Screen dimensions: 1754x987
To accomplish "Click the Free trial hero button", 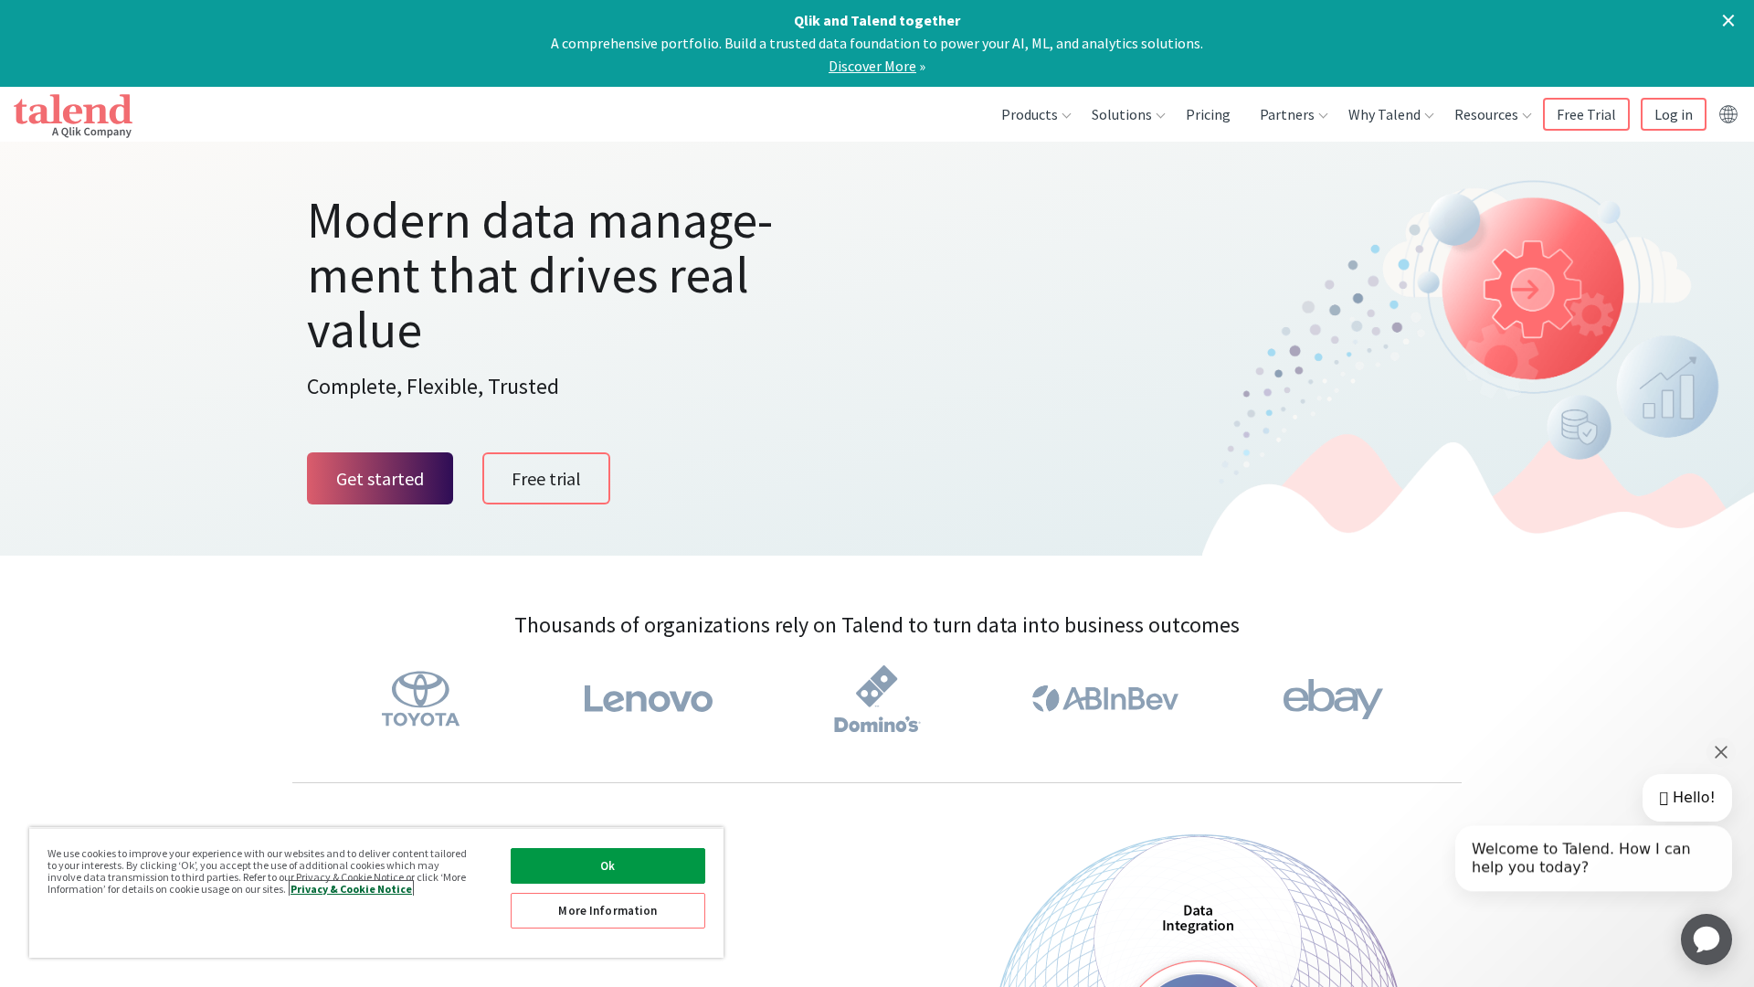I will (546, 478).
